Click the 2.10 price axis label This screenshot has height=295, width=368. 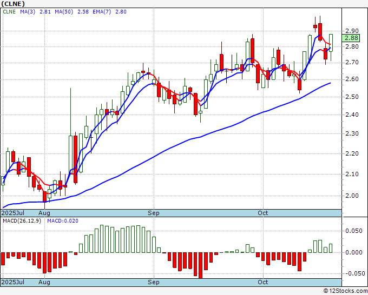pyautogui.click(x=352, y=174)
